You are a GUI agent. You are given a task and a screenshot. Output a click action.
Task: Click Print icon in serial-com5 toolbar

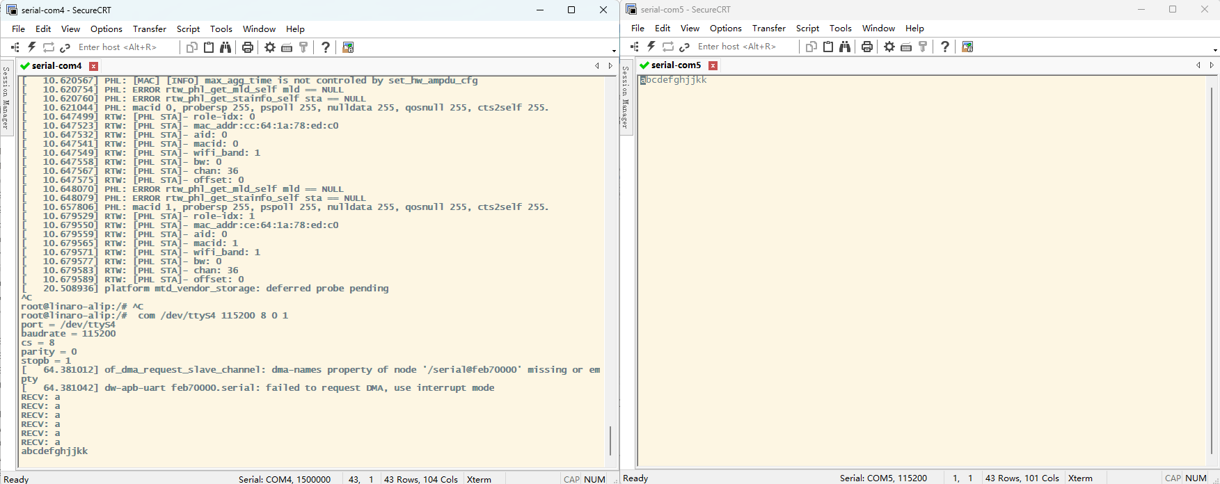(x=867, y=47)
